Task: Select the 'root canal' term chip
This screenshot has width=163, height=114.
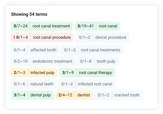Action: [x=97, y=26]
